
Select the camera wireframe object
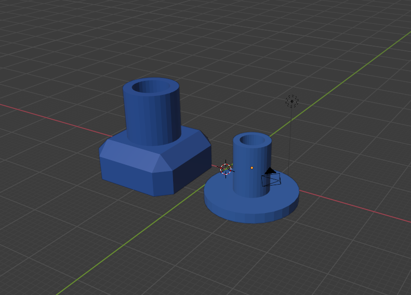[271, 177]
